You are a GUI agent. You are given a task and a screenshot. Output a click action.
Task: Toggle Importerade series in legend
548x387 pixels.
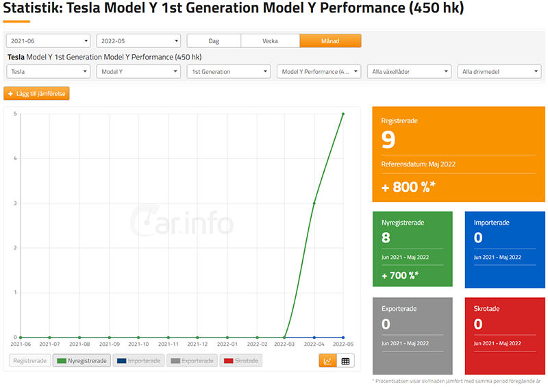click(x=139, y=361)
